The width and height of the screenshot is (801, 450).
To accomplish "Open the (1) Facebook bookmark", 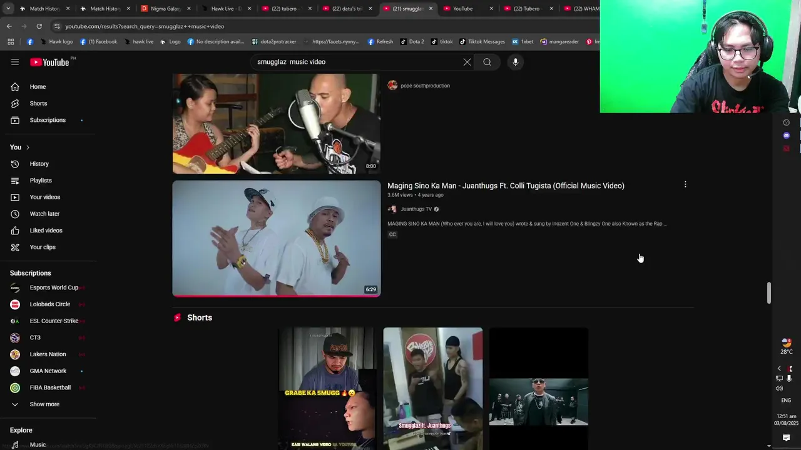I will (x=98, y=42).
